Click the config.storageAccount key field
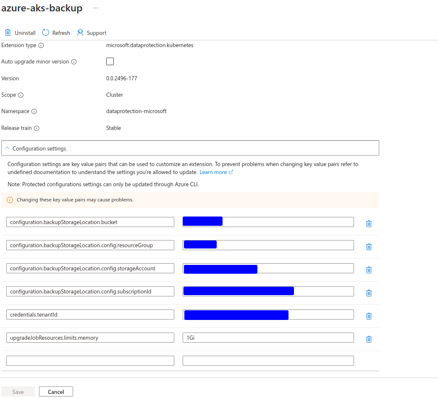This screenshot has height=399, width=438. click(x=90, y=268)
